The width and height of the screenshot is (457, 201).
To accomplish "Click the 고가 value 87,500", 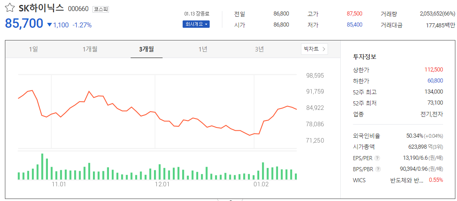I will 354,13.
